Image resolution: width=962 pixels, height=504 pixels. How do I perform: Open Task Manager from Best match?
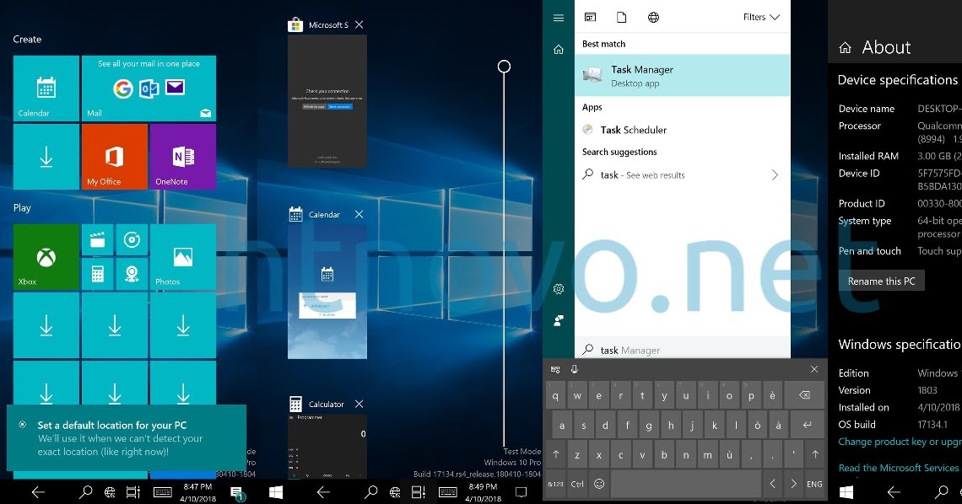click(643, 76)
